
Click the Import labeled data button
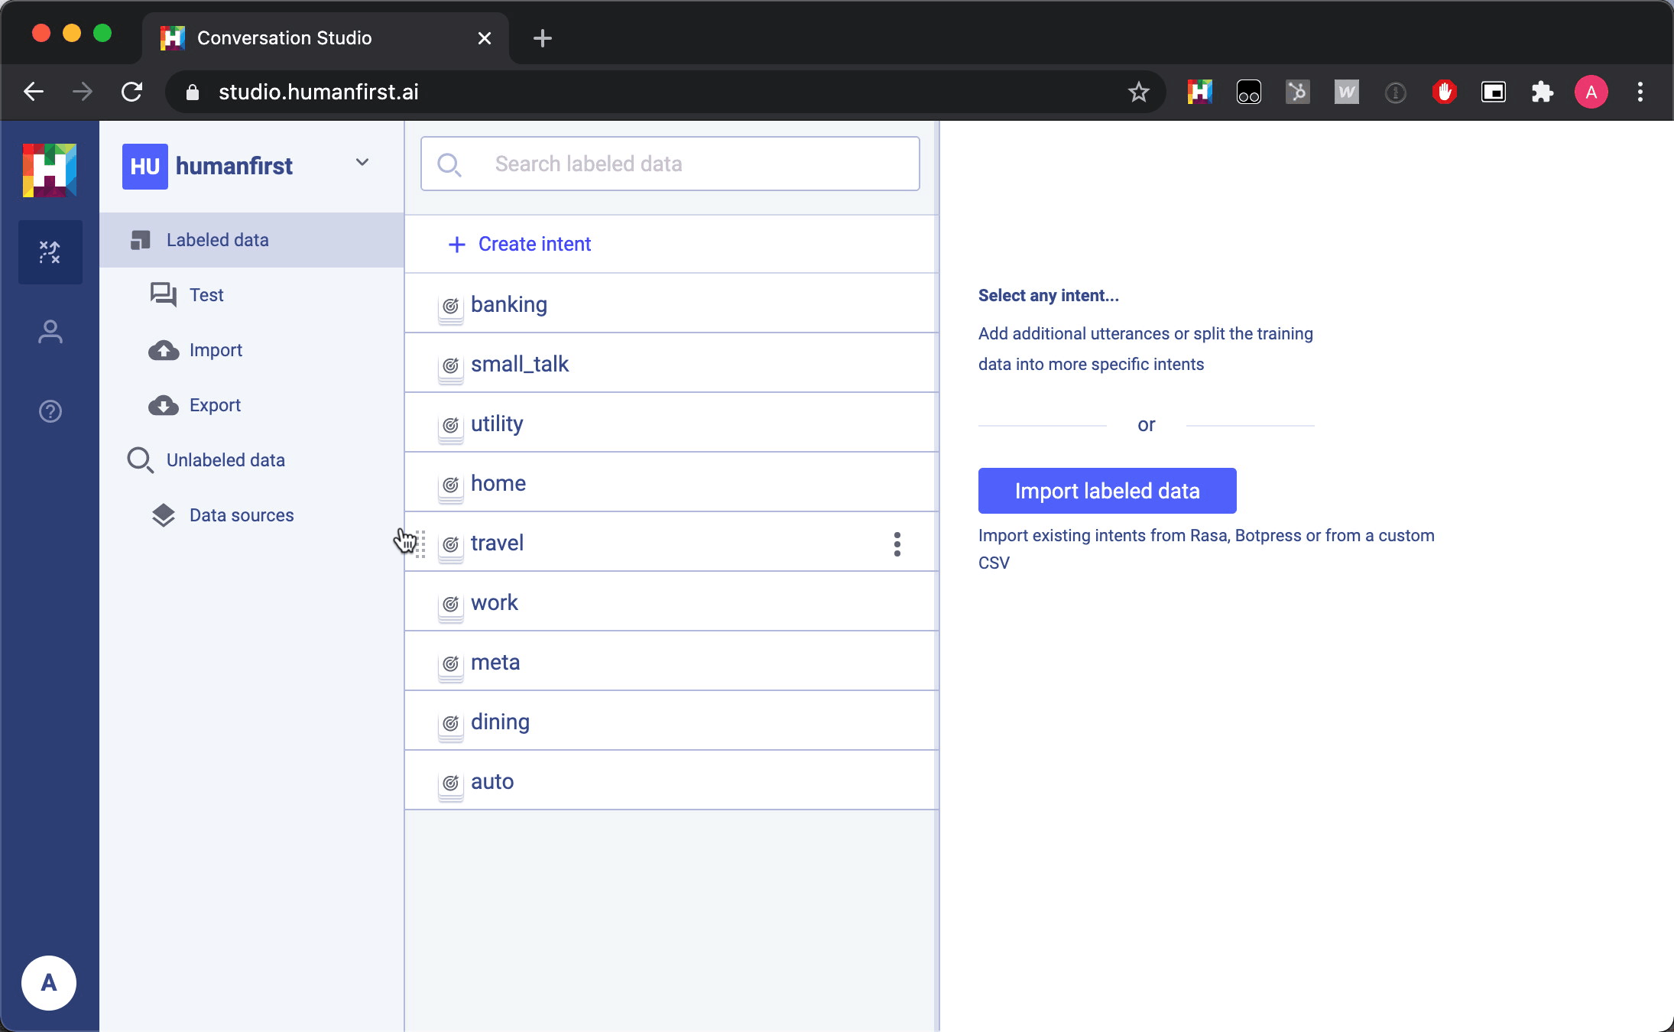[1106, 491]
